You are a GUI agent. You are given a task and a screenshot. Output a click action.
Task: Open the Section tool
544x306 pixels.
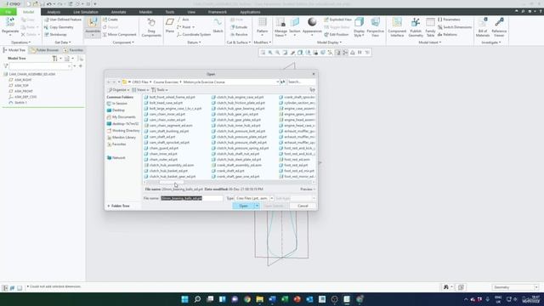point(295,23)
